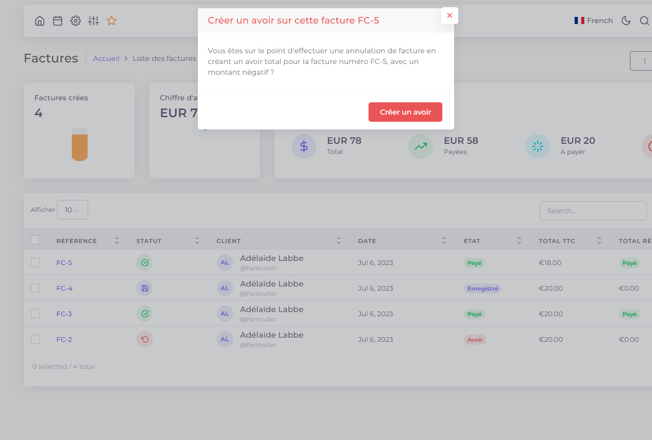Click the EUR 20 A payer value
The width and height of the screenshot is (652, 440).
click(x=578, y=141)
